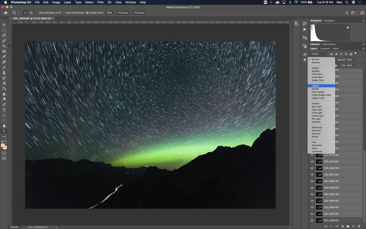Click the Delete layer trash icon
The width and height of the screenshot is (366, 229).
pos(359,226)
